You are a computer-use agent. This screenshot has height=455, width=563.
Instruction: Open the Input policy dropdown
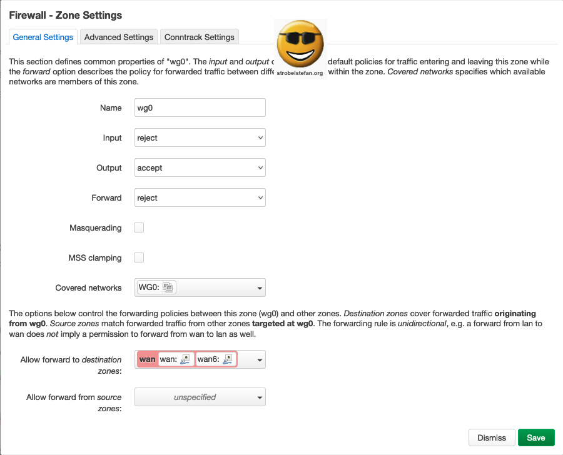click(x=200, y=137)
